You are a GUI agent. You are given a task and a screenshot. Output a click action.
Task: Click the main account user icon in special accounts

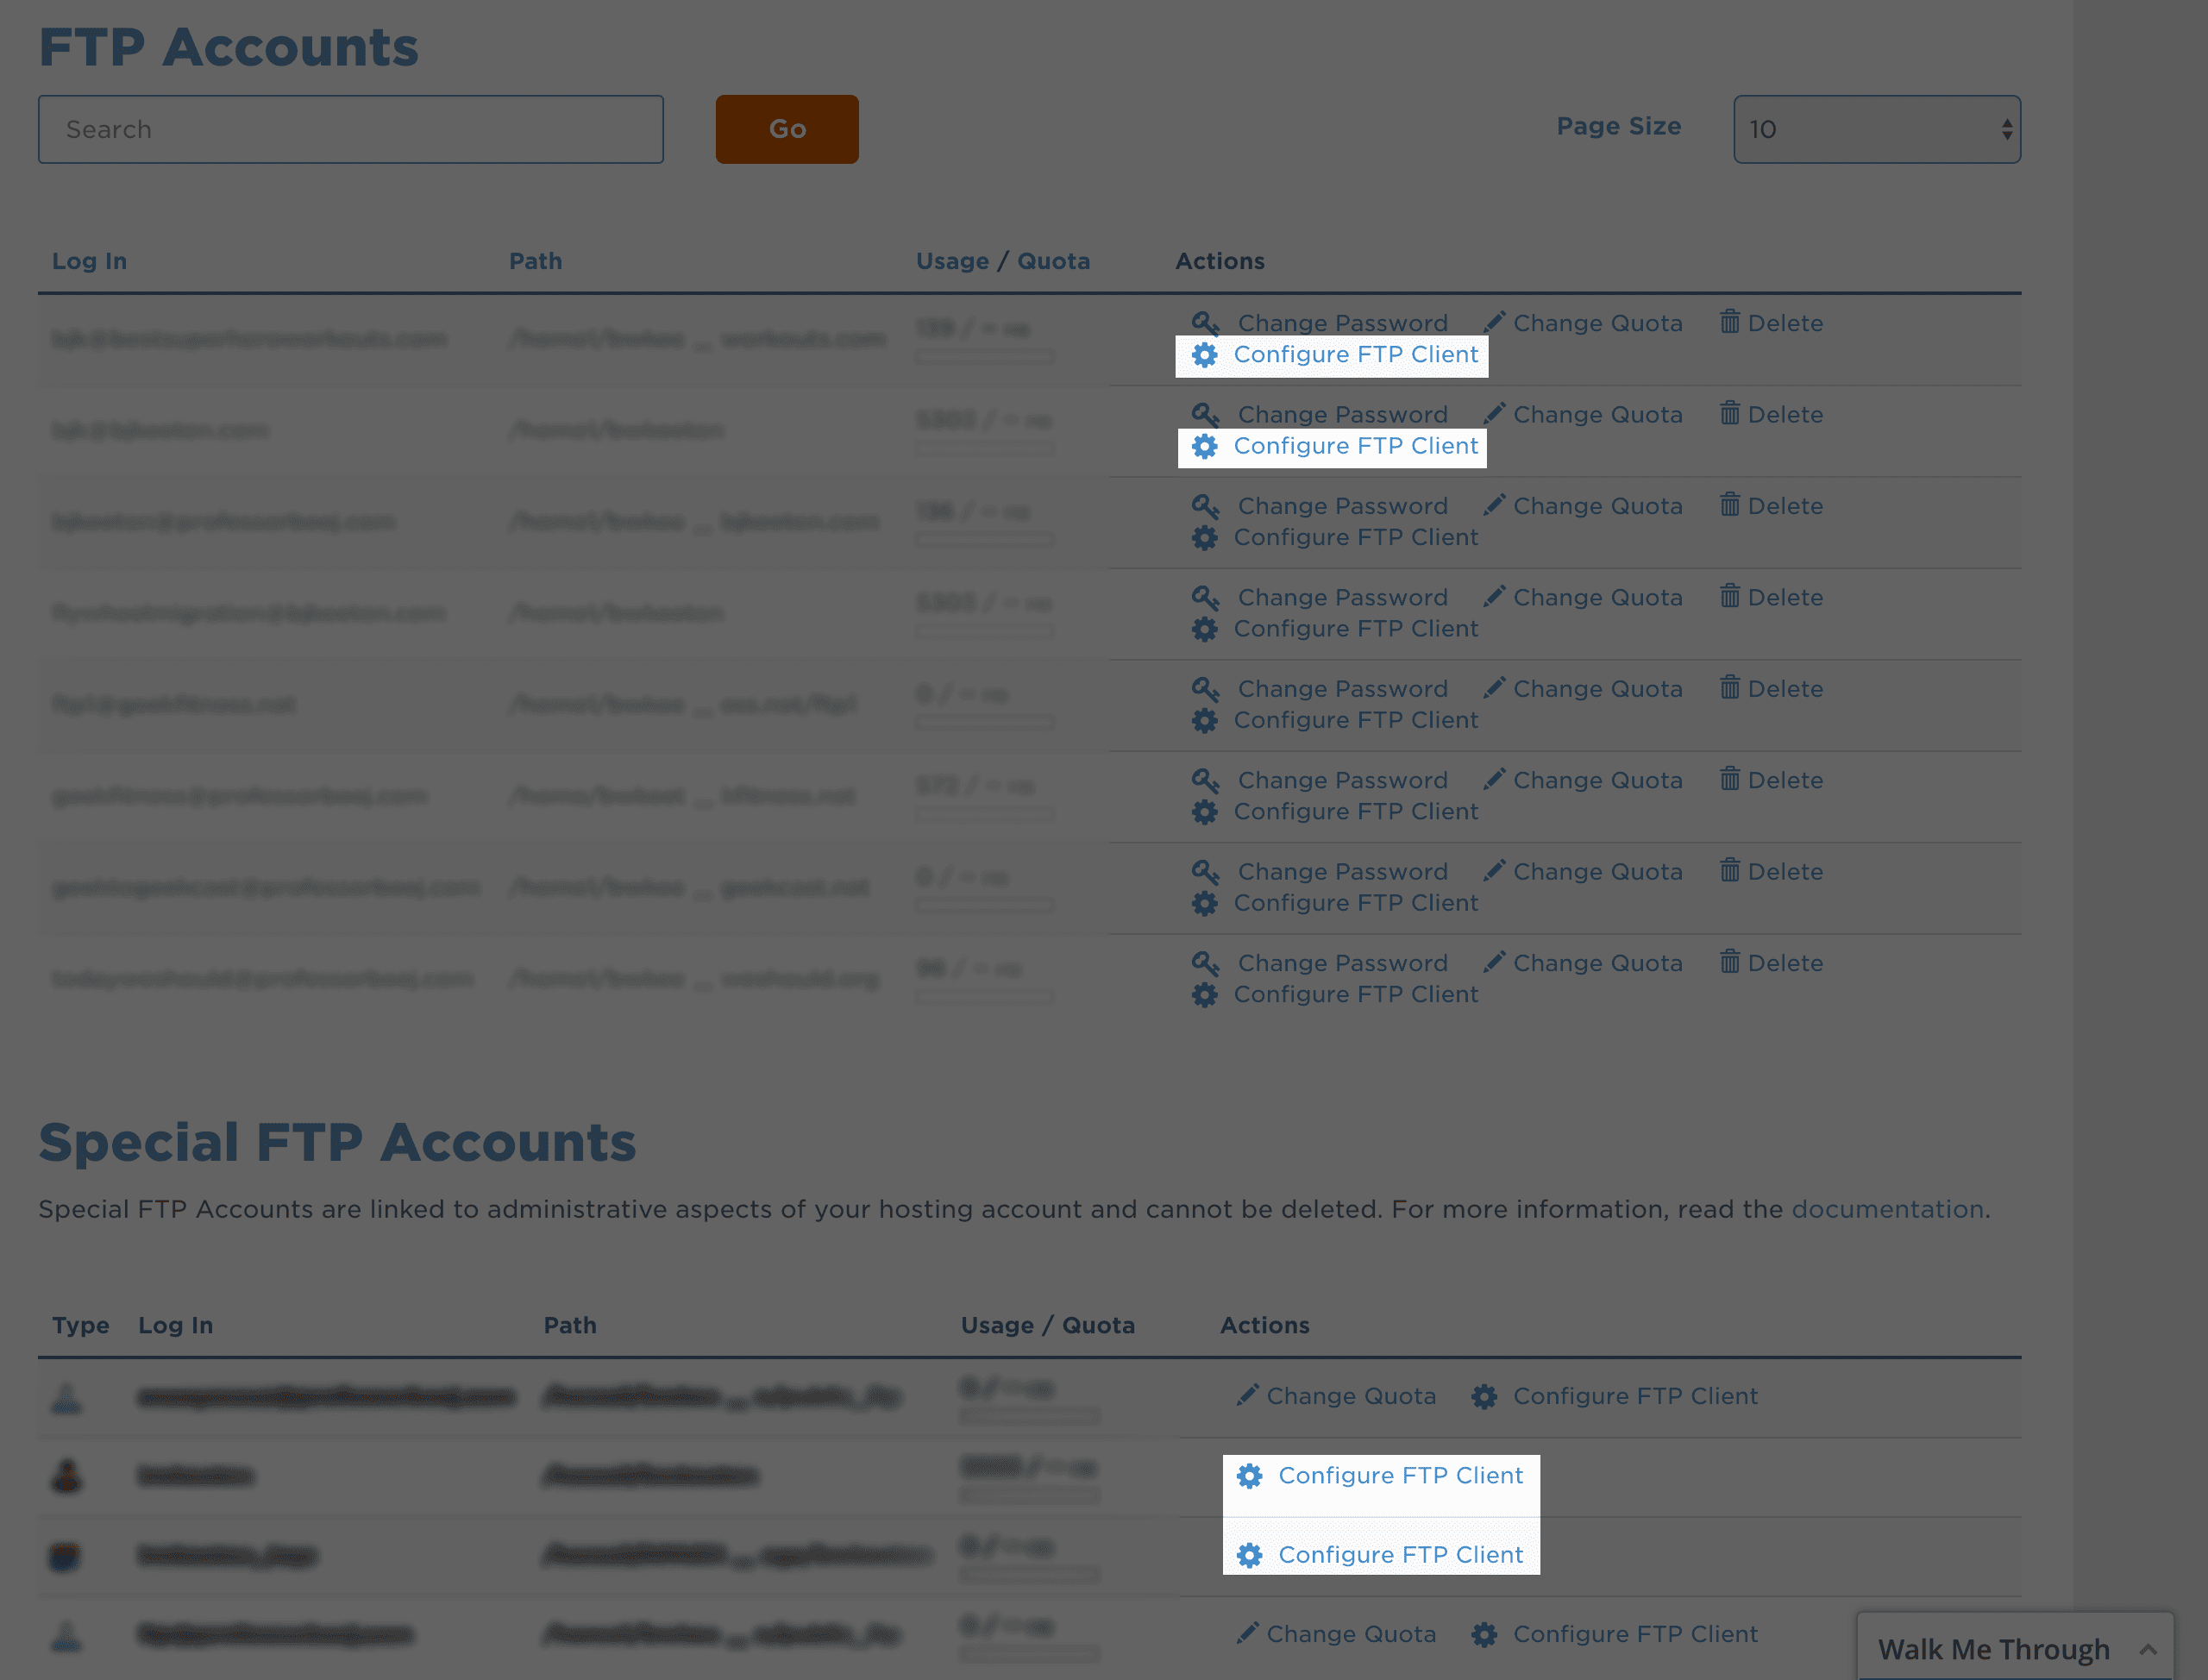tap(67, 1476)
